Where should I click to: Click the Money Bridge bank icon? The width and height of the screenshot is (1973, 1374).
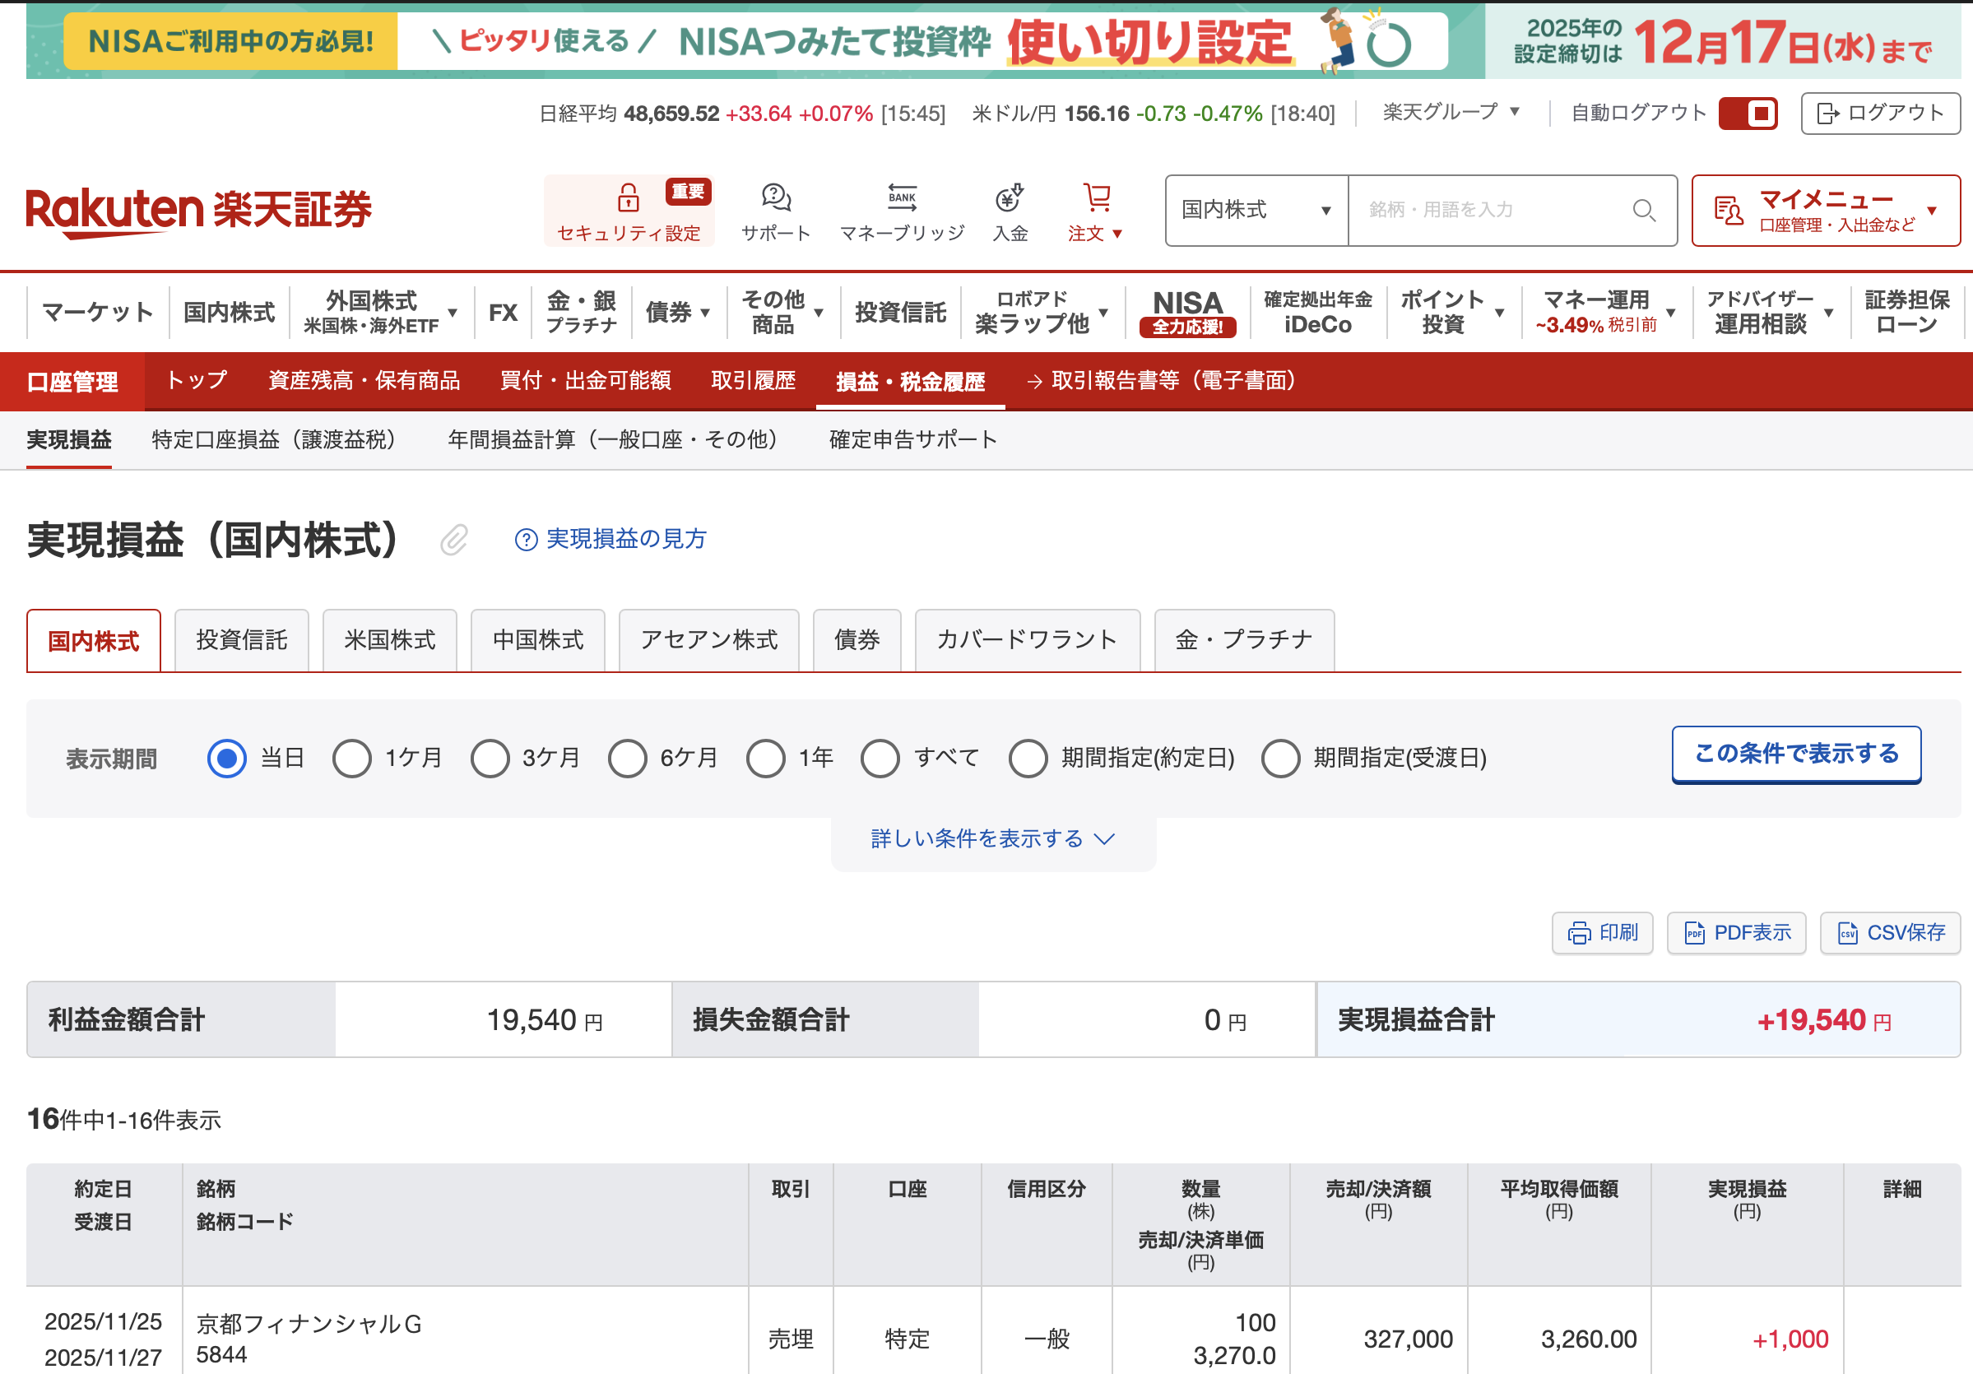coord(902,197)
